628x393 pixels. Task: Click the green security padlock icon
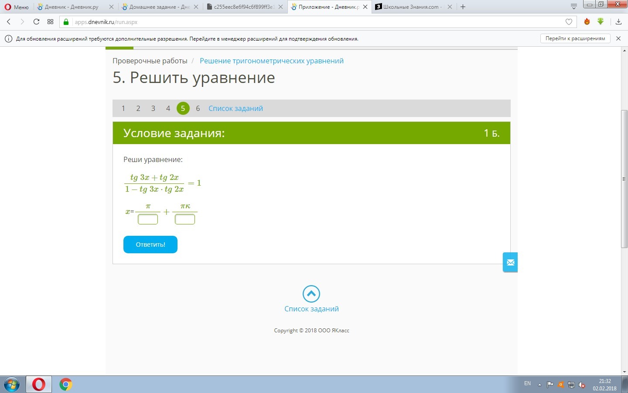tap(66, 22)
